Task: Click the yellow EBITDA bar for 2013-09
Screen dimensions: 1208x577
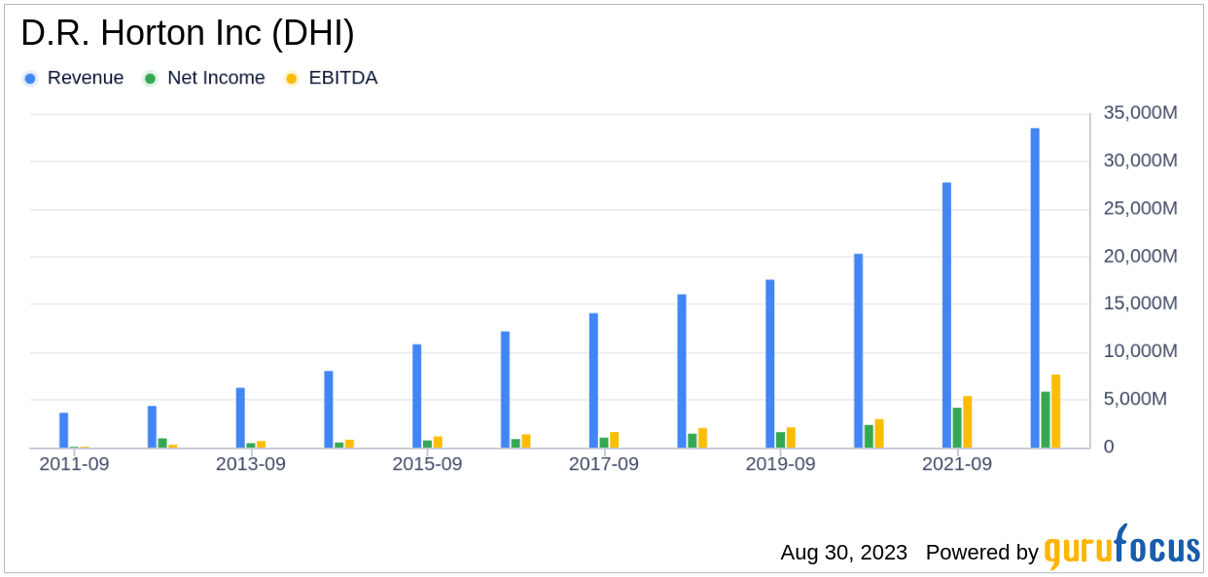Action: 262,445
